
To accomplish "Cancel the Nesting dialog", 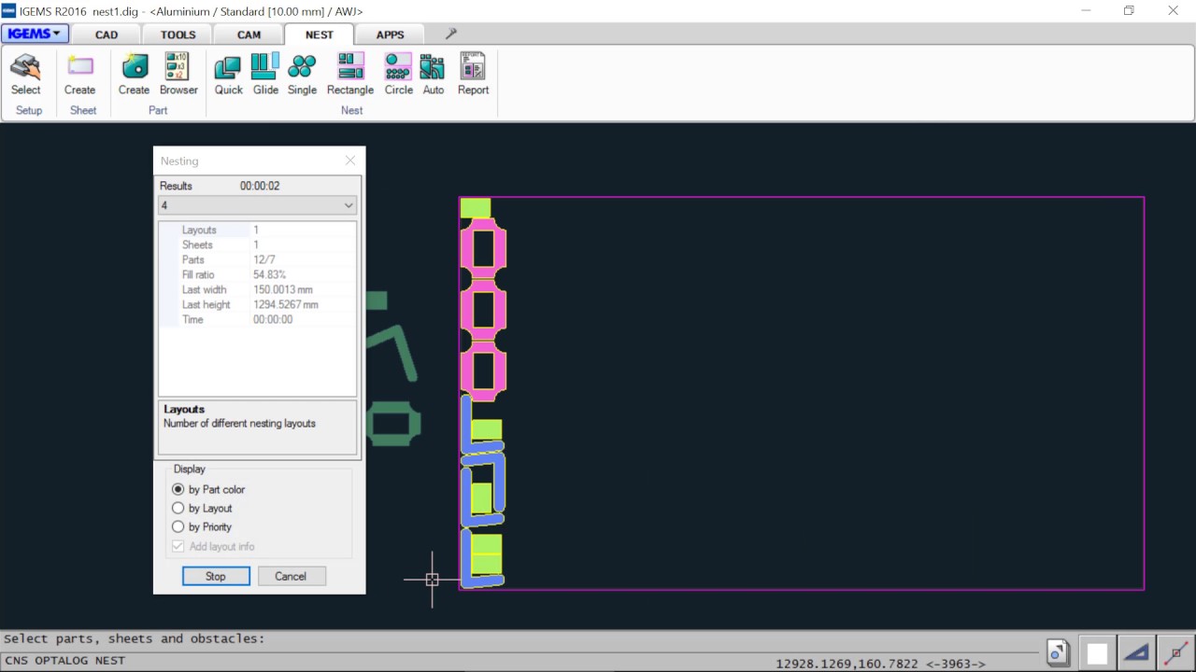I will coord(291,576).
